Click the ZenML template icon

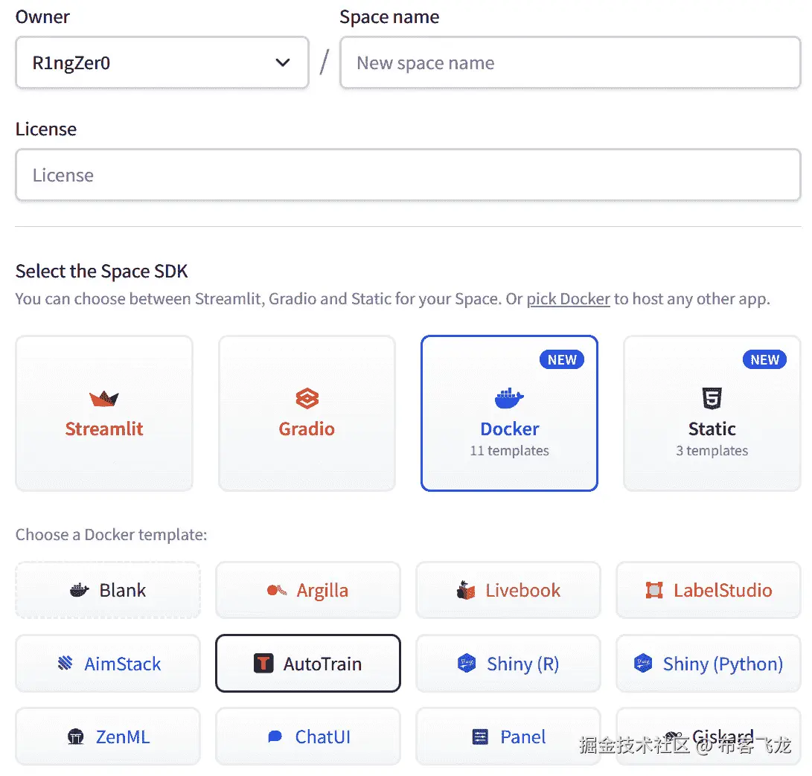point(76,737)
